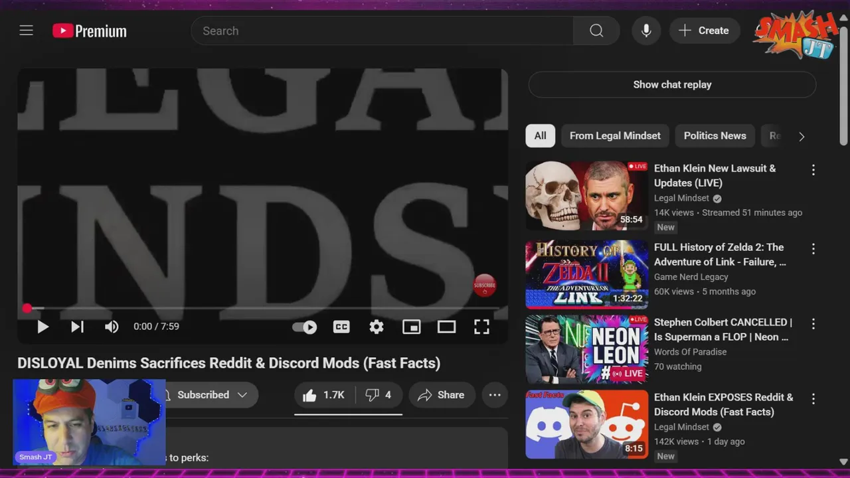Screen dimensions: 850x478
Task: Open the hamburger guide menu
Action: tap(26, 31)
